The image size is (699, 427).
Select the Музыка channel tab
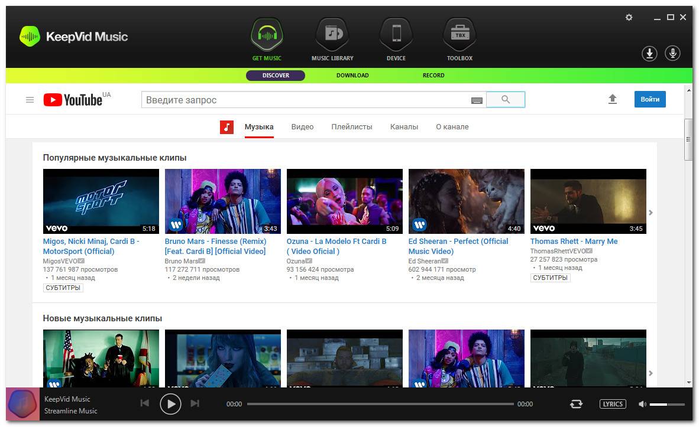click(259, 127)
